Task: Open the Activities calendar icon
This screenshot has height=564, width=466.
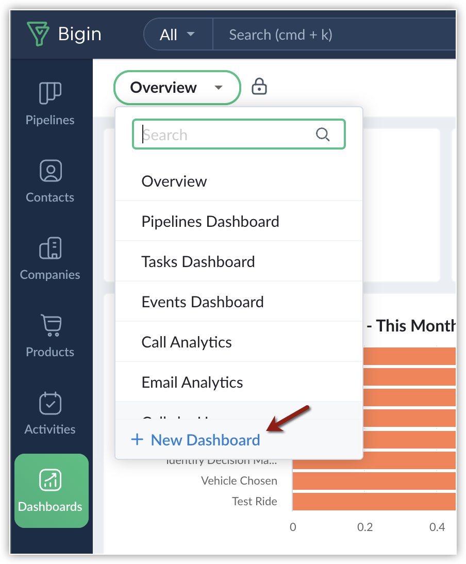Action: (x=51, y=403)
